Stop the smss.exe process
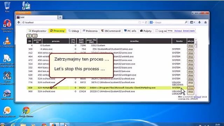This screenshot has height=126, width=224. (x=190, y=49)
